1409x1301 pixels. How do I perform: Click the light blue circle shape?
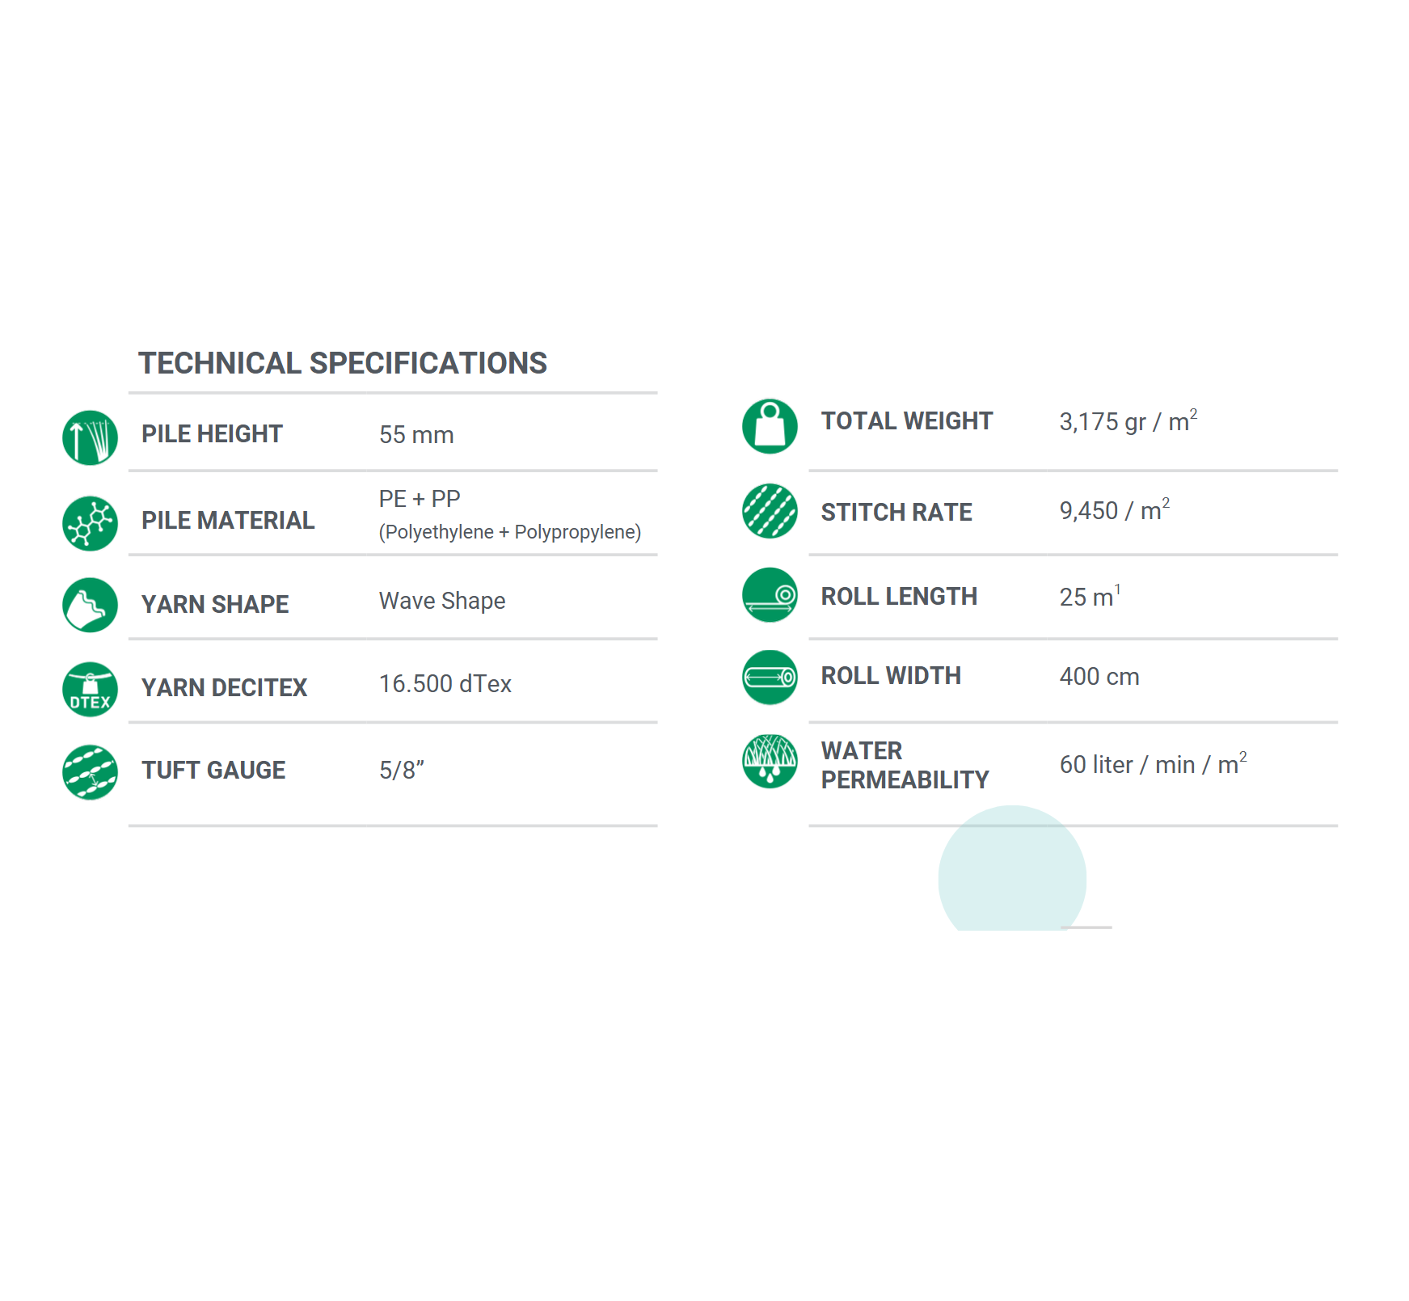(1011, 873)
